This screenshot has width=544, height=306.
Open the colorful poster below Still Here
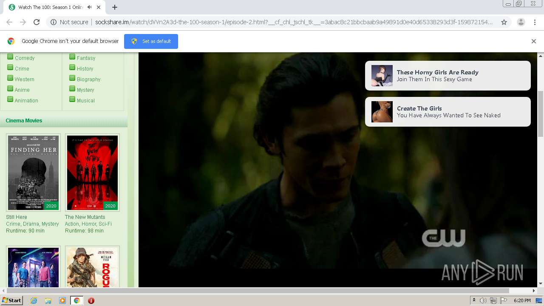pos(33,266)
